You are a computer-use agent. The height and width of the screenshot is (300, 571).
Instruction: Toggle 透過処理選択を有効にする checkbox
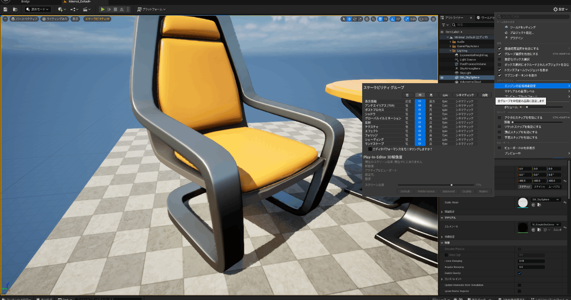point(500,49)
